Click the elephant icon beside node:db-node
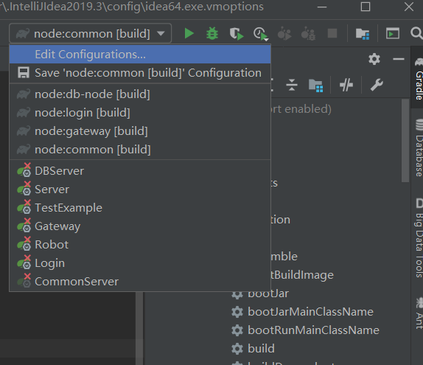The height and width of the screenshot is (365, 423). [x=24, y=94]
